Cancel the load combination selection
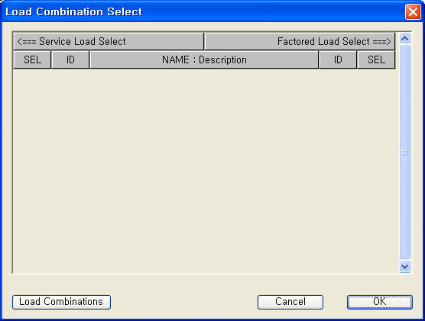This screenshot has width=425, height=321. tap(290, 302)
